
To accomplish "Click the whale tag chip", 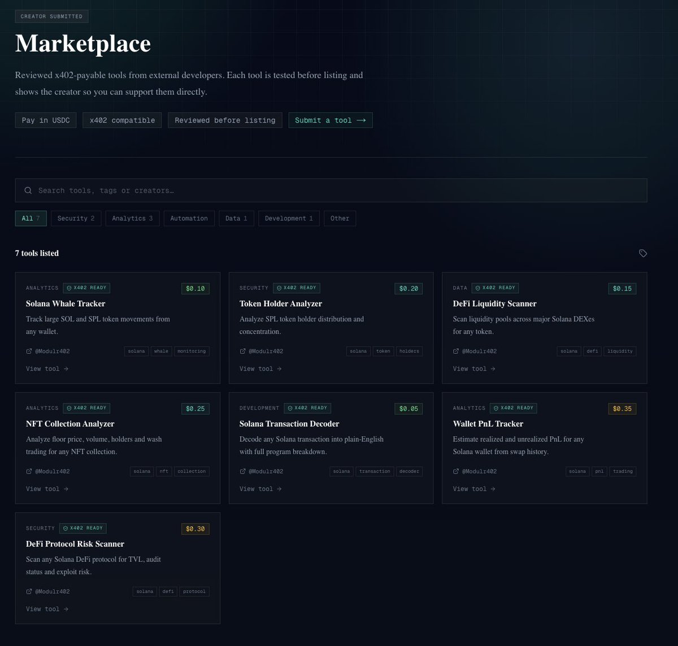I will 161,351.
